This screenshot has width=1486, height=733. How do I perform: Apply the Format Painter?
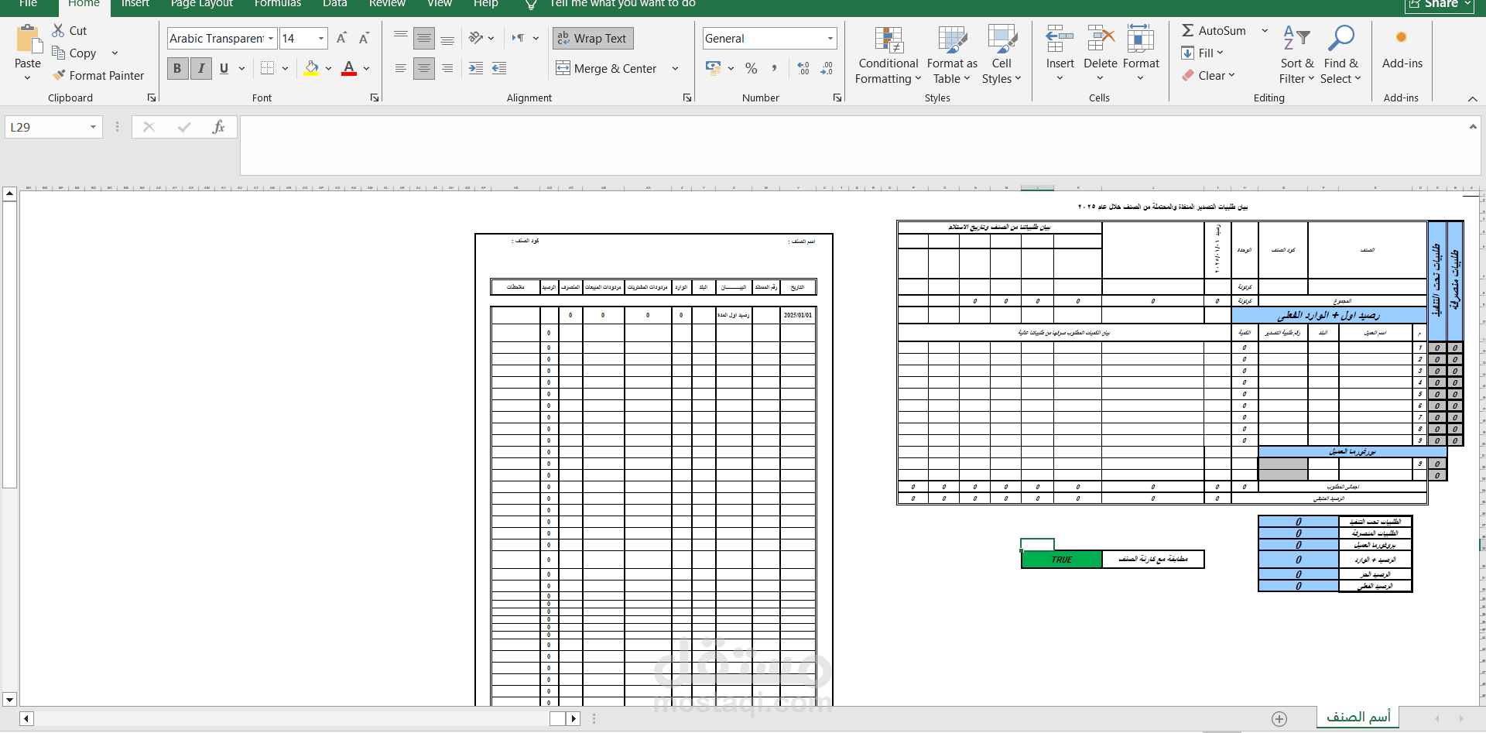[x=99, y=75]
